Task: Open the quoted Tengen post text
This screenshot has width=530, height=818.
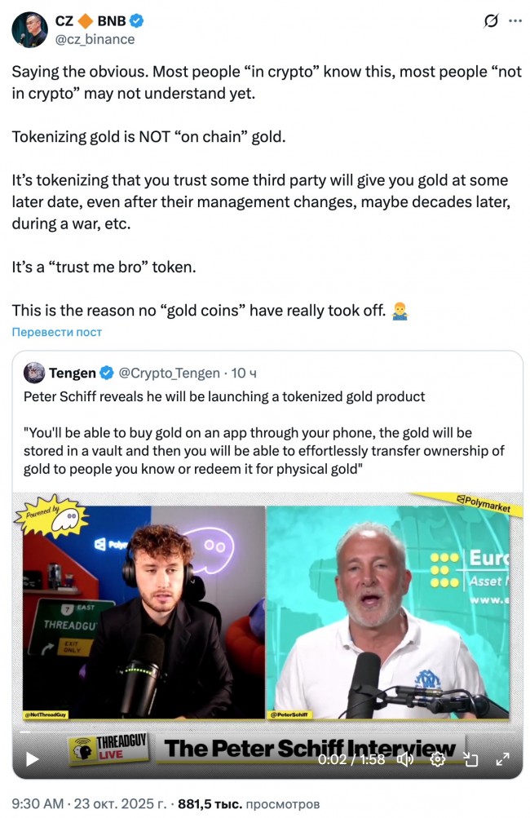Action: tap(264, 433)
